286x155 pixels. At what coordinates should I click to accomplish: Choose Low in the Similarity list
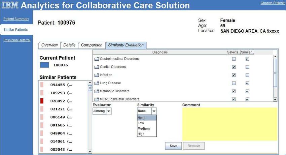tap(147, 123)
